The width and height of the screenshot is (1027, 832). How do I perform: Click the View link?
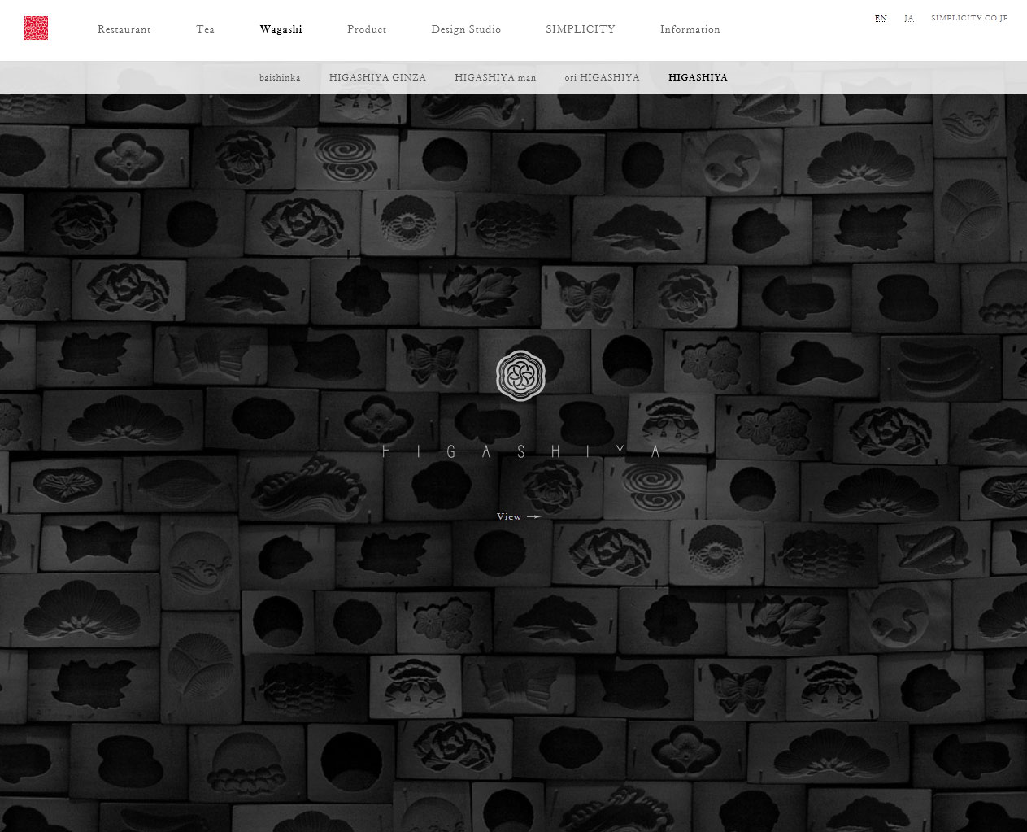(518, 516)
